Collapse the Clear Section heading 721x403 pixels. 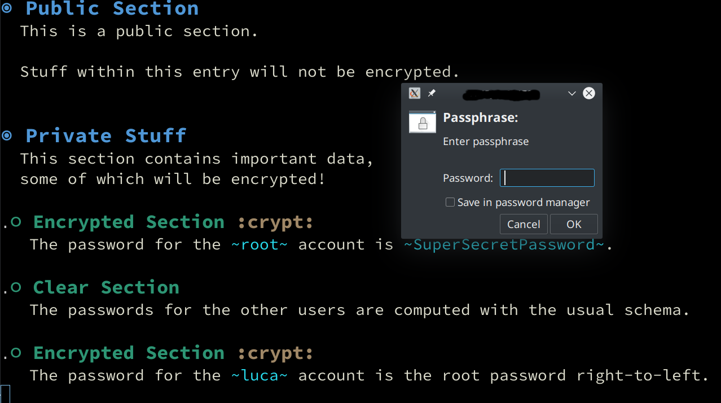(x=106, y=287)
